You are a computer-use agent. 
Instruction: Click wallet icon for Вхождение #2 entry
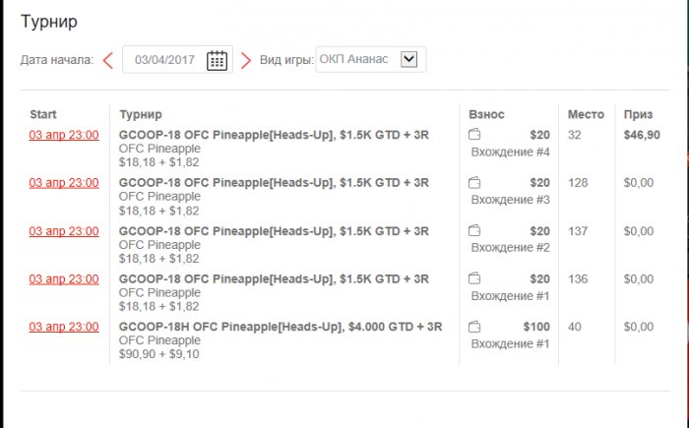[x=474, y=231]
